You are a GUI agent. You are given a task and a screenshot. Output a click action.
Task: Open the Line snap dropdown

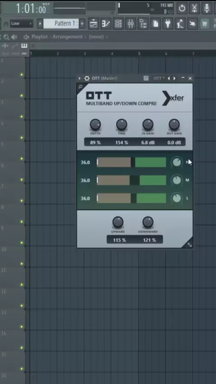point(22,24)
